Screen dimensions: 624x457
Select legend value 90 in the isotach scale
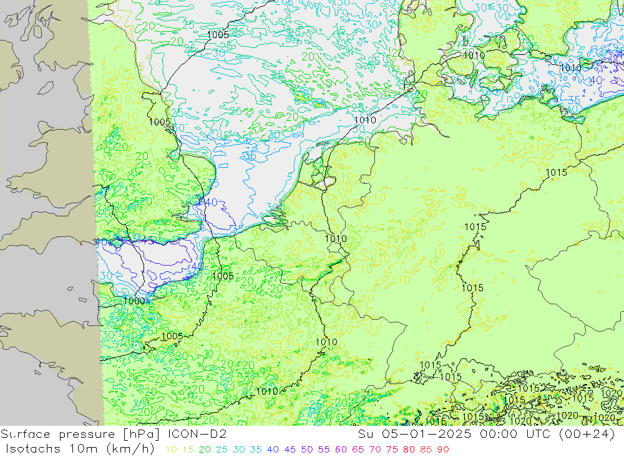point(443,450)
